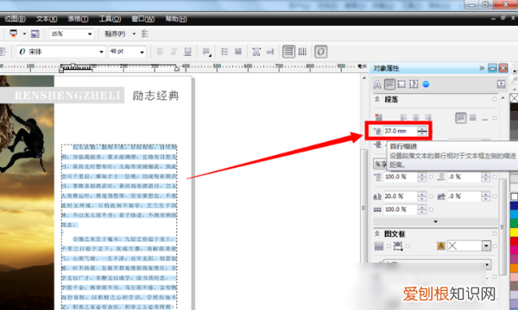Image resolution: width=518 pixels, height=310 pixels.
Task: Select force justify alignment icon
Action: [473, 118]
